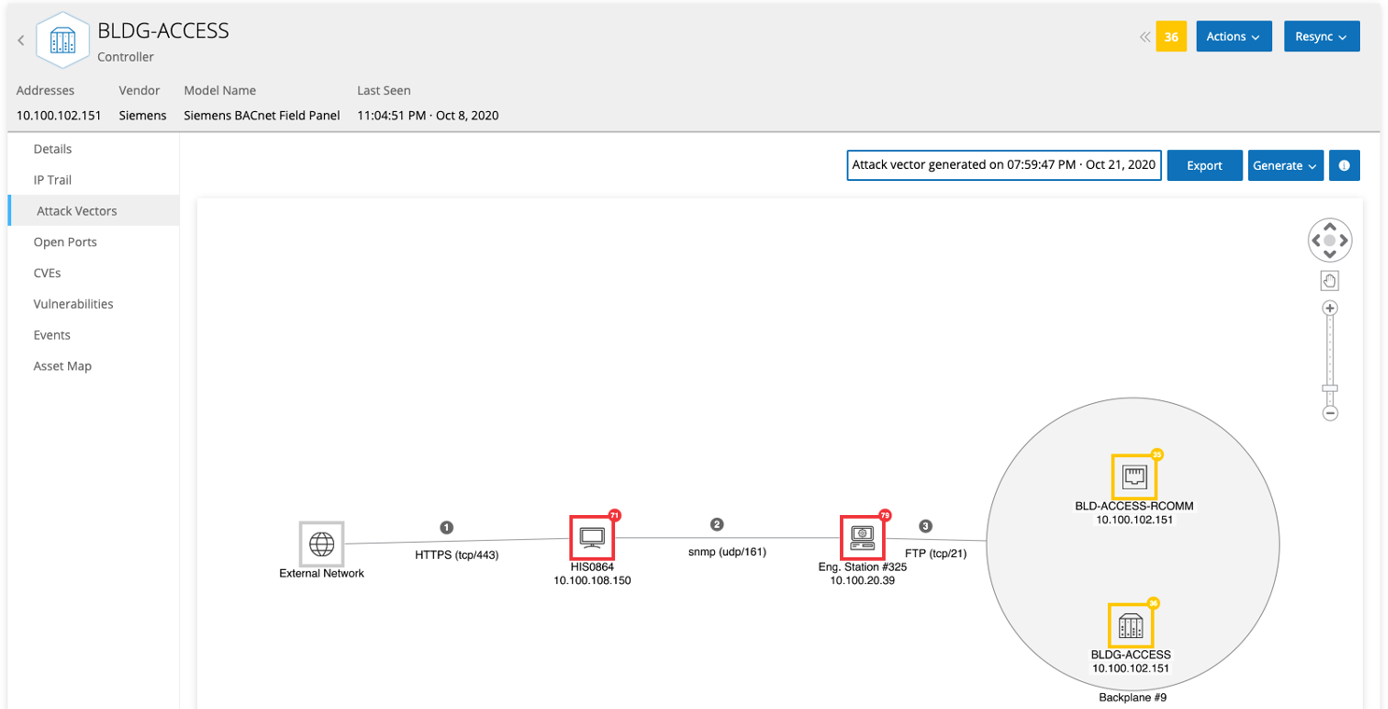Expand panel with double chevron arrows
Viewport: 1388px width, 709px height.
click(x=1144, y=37)
